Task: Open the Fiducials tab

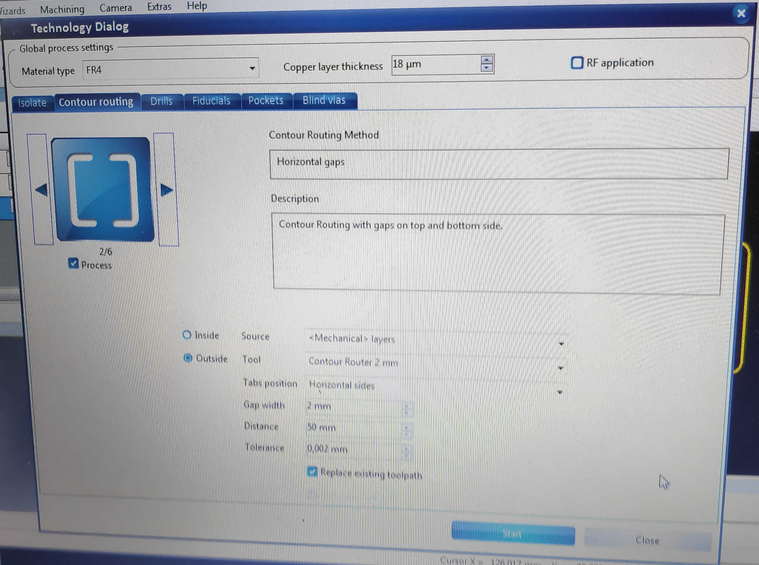Action: pyautogui.click(x=211, y=101)
